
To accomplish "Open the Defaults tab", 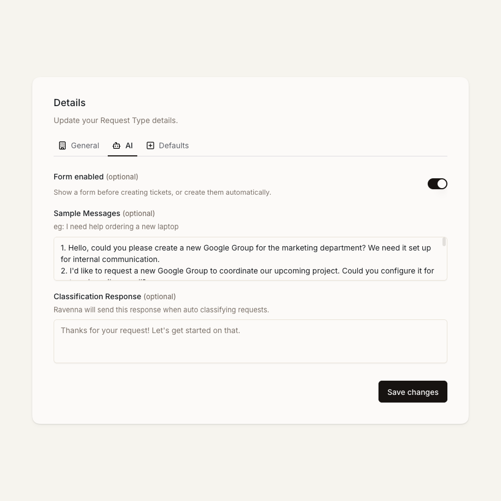I will [173, 145].
